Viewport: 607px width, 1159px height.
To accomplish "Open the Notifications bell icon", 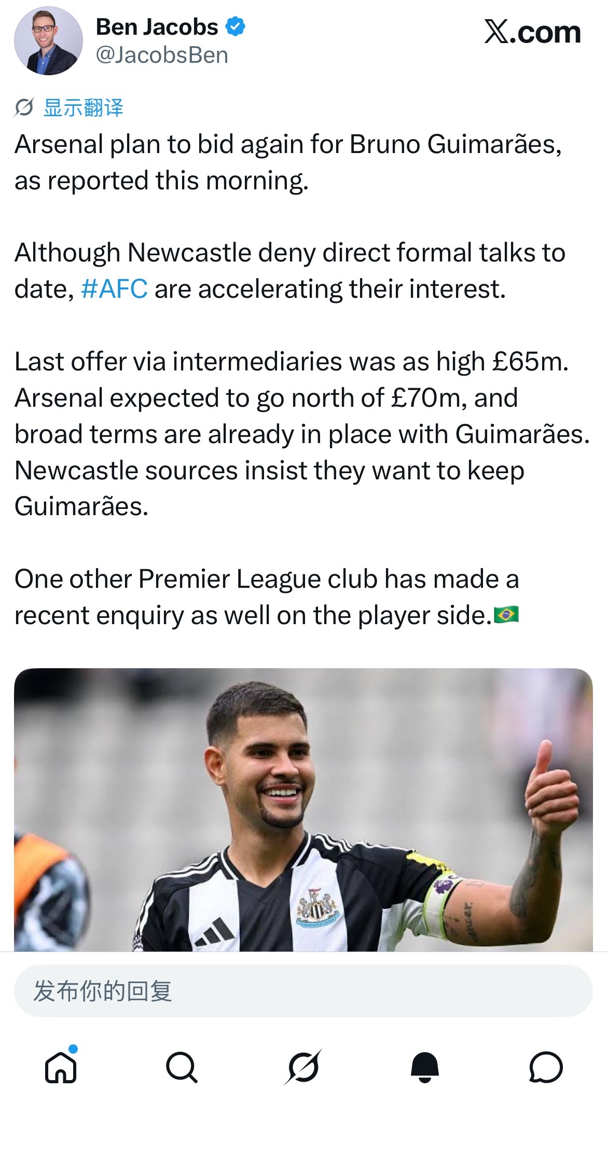I will tap(425, 1067).
